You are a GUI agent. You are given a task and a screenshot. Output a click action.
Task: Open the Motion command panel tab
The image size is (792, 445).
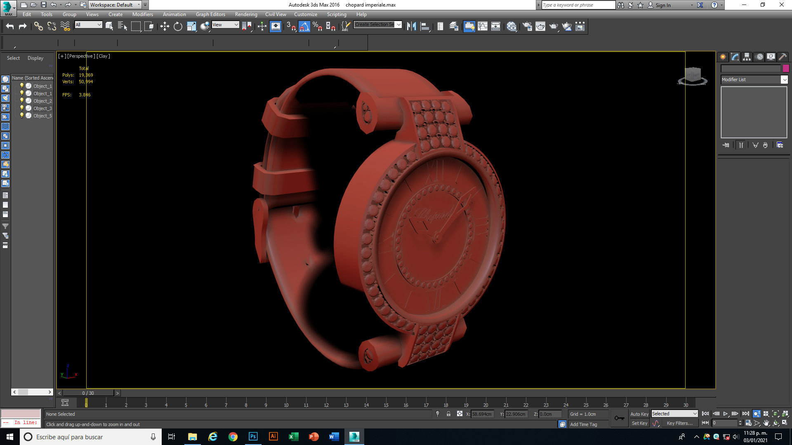(759, 57)
